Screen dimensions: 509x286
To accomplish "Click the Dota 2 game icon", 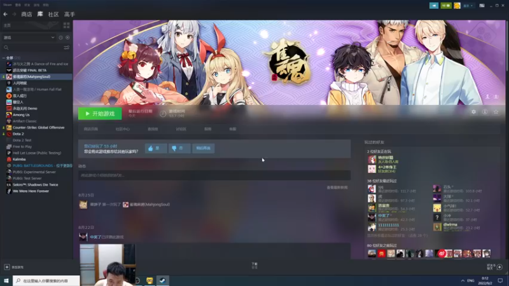I will click(9, 134).
